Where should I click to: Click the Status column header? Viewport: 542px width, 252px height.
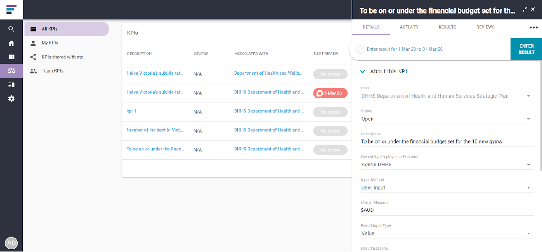coord(201,54)
